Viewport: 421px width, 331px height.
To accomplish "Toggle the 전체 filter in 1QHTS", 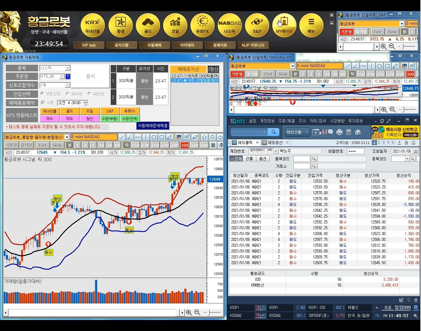I will 236,158.
